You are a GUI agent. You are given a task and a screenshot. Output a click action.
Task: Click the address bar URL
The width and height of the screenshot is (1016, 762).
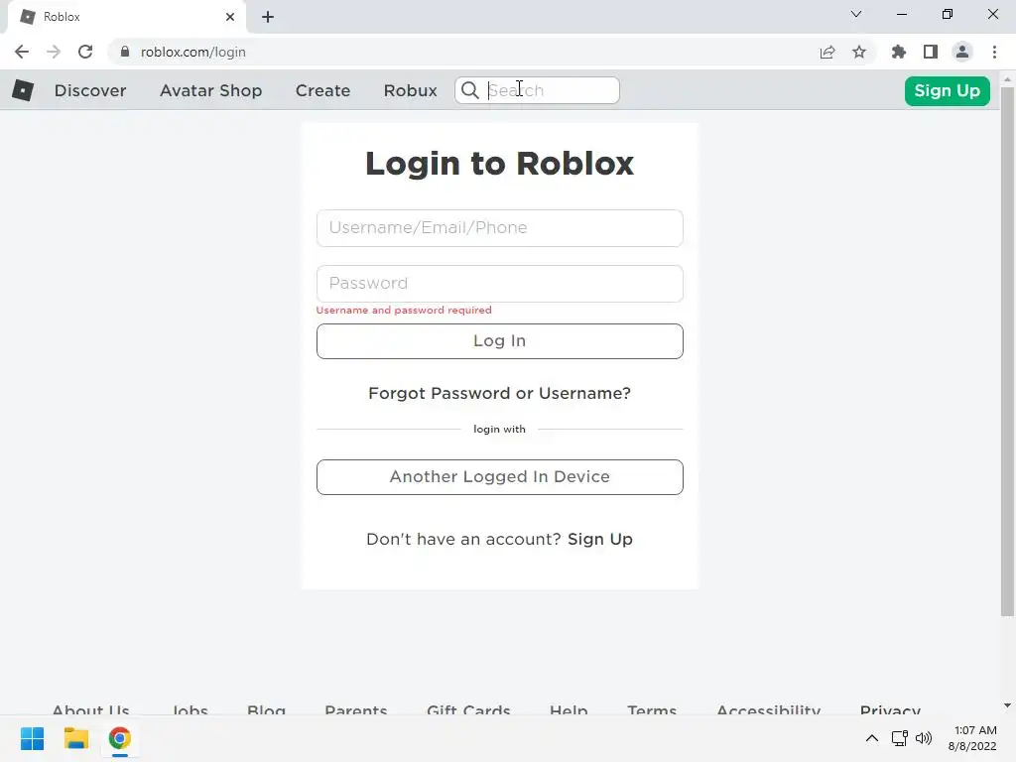193,52
